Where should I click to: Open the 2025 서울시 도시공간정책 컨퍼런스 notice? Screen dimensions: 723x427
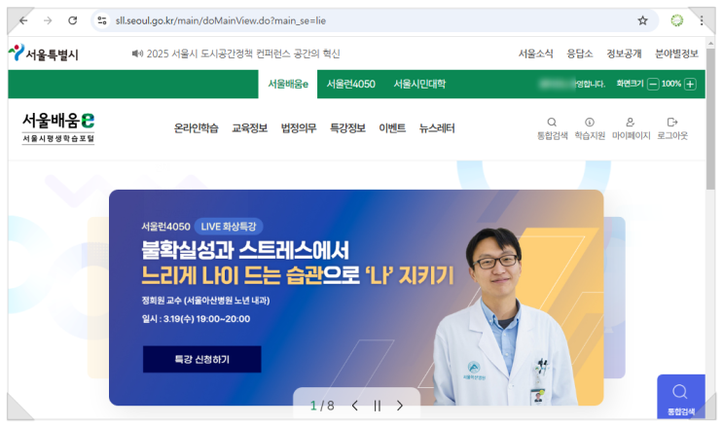click(243, 53)
